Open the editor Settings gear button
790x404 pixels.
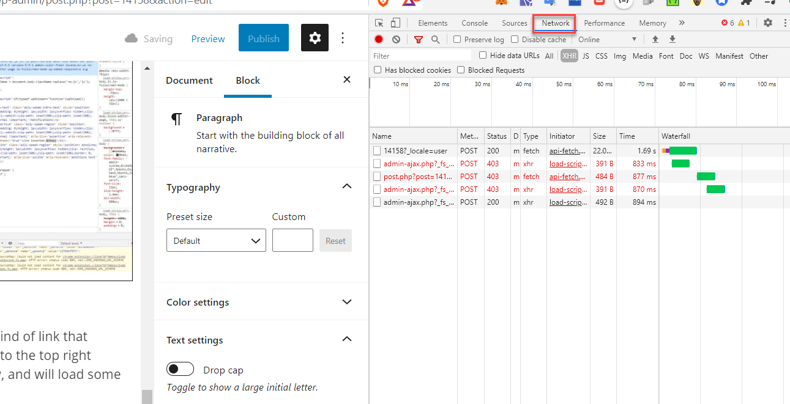pos(315,38)
